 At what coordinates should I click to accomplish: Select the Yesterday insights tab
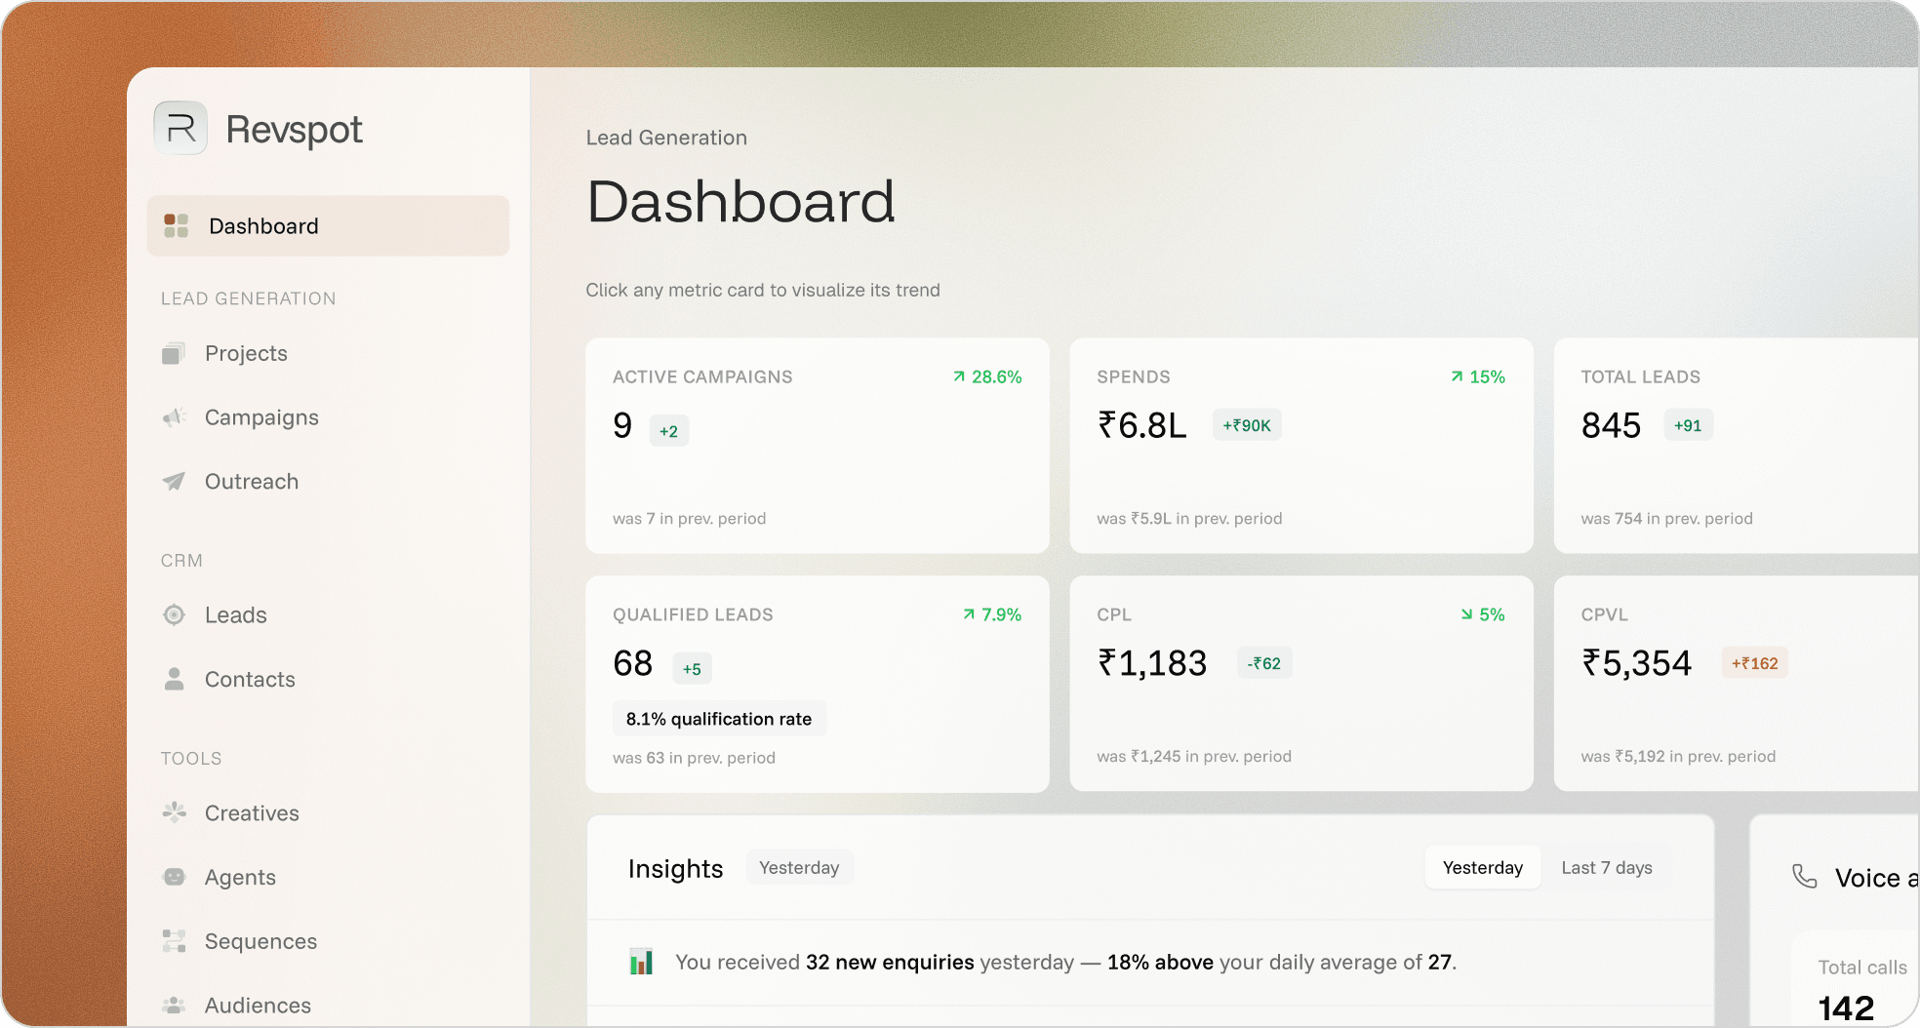click(1482, 867)
